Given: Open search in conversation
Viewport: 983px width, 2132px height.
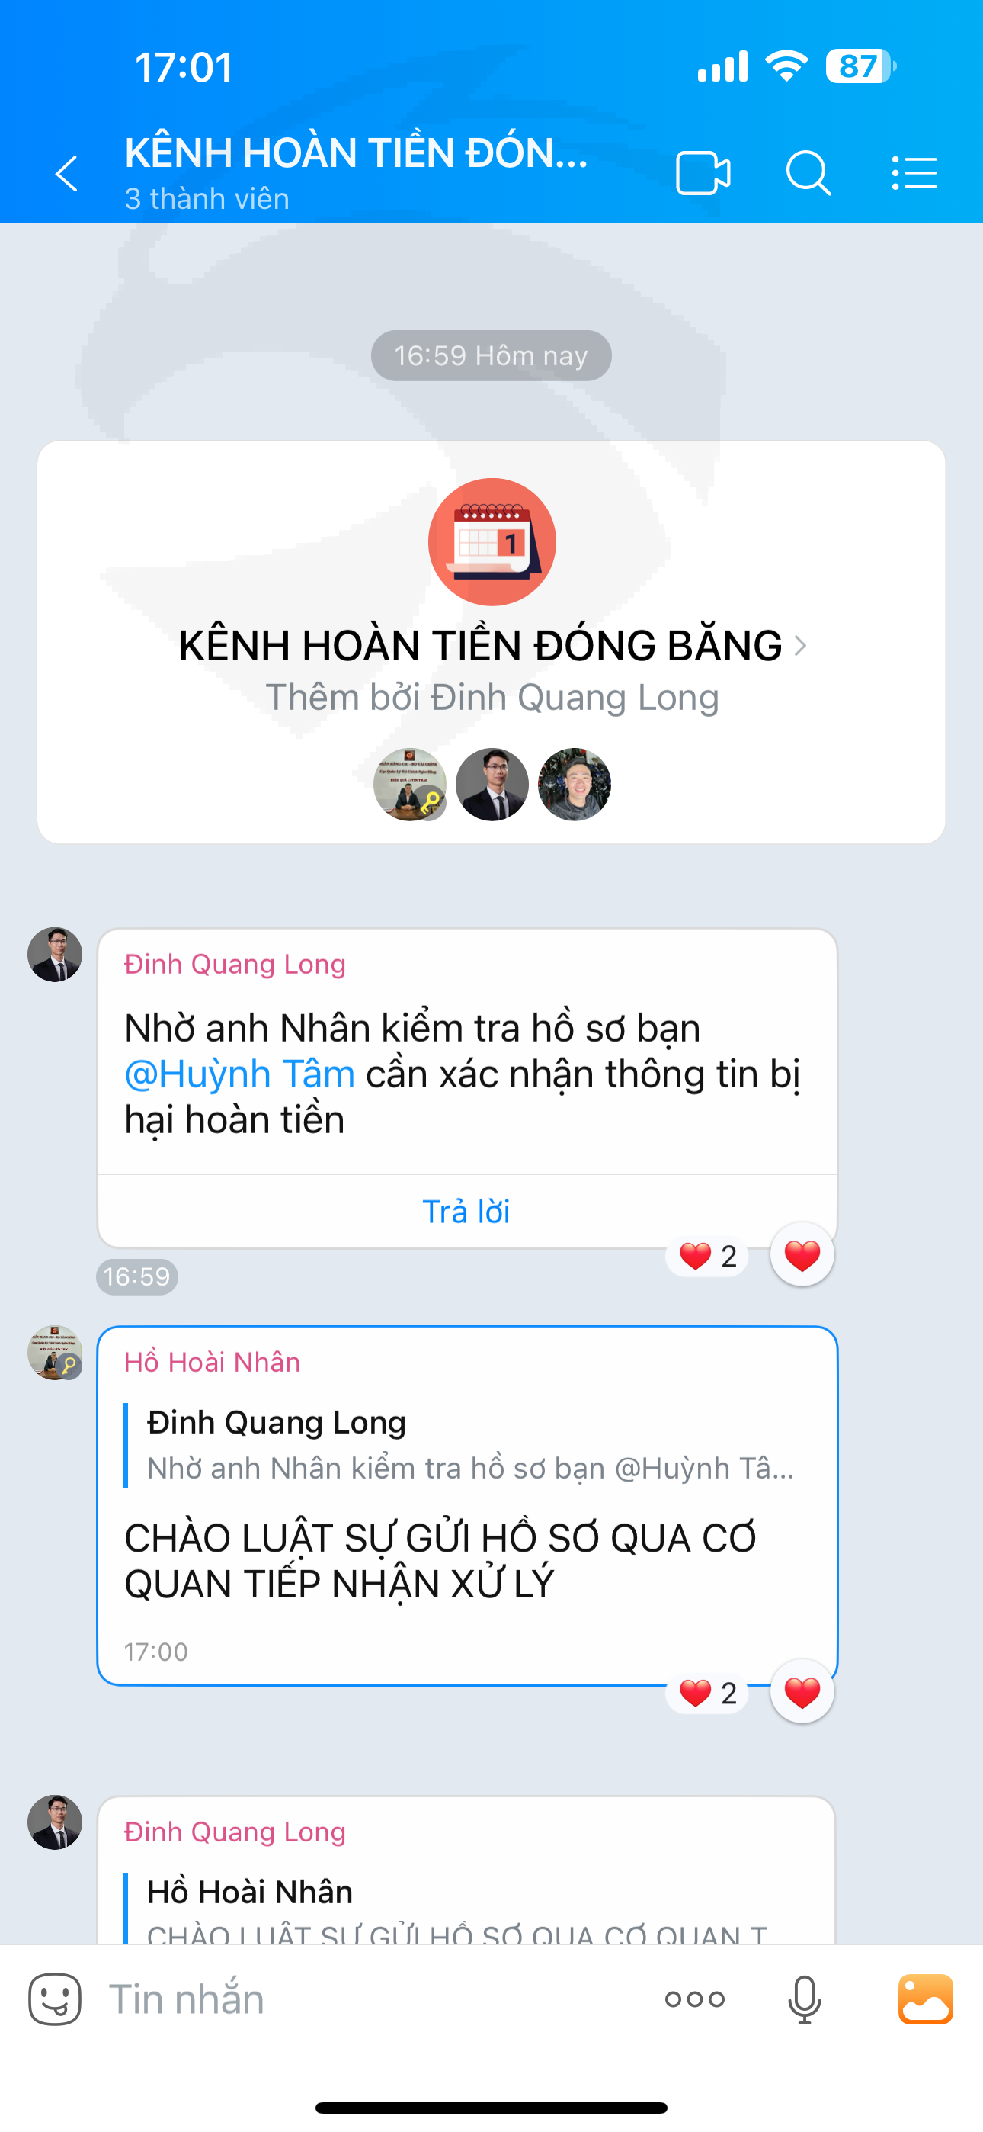Looking at the screenshot, I should [x=808, y=173].
